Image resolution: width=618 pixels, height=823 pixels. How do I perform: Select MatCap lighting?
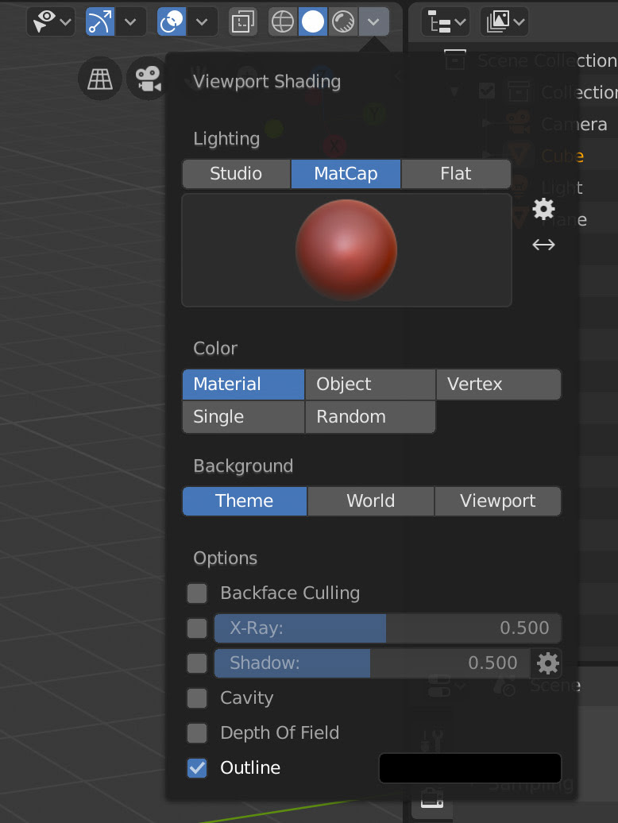(346, 174)
